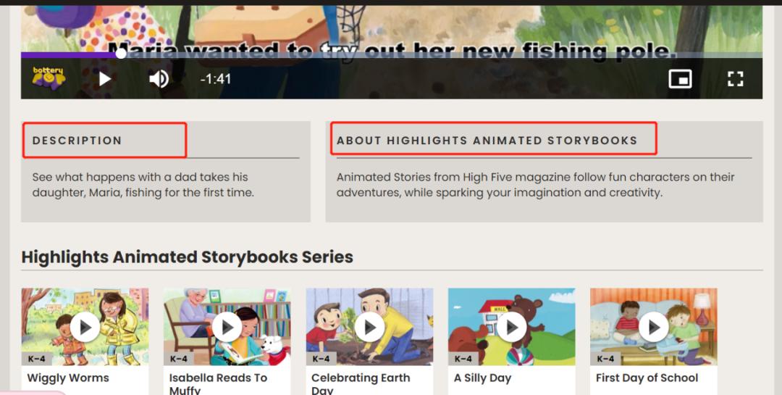Play the Wiggly Worms video thumbnail
Viewport: 782px width, 395px height.
coord(85,327)
